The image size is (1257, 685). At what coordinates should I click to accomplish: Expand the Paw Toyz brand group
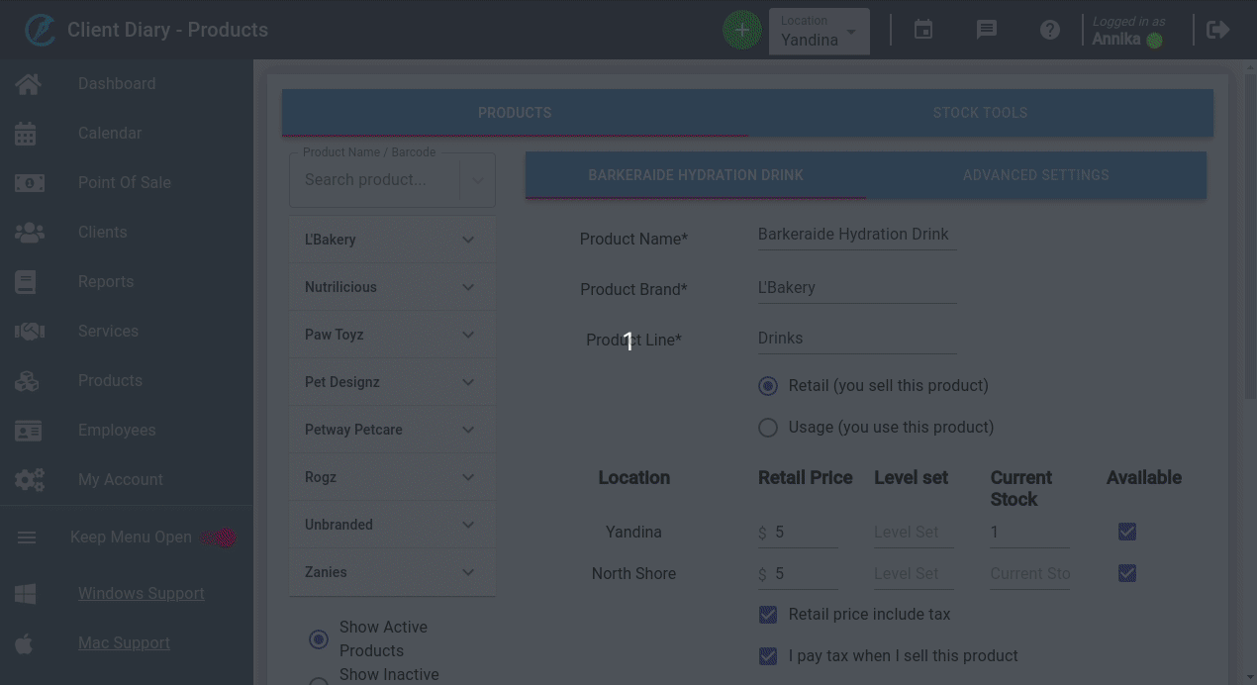(x=392, y=335)
